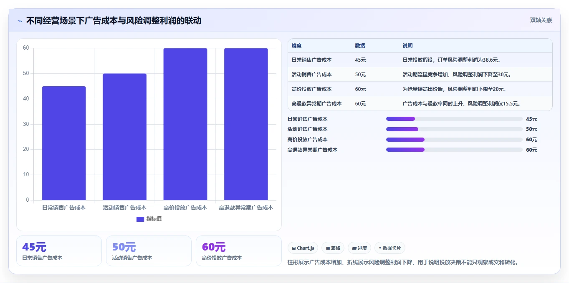569x283 pixels.
Task: Toggle the 指标值 legend swatch
Action: click(140, 219)
